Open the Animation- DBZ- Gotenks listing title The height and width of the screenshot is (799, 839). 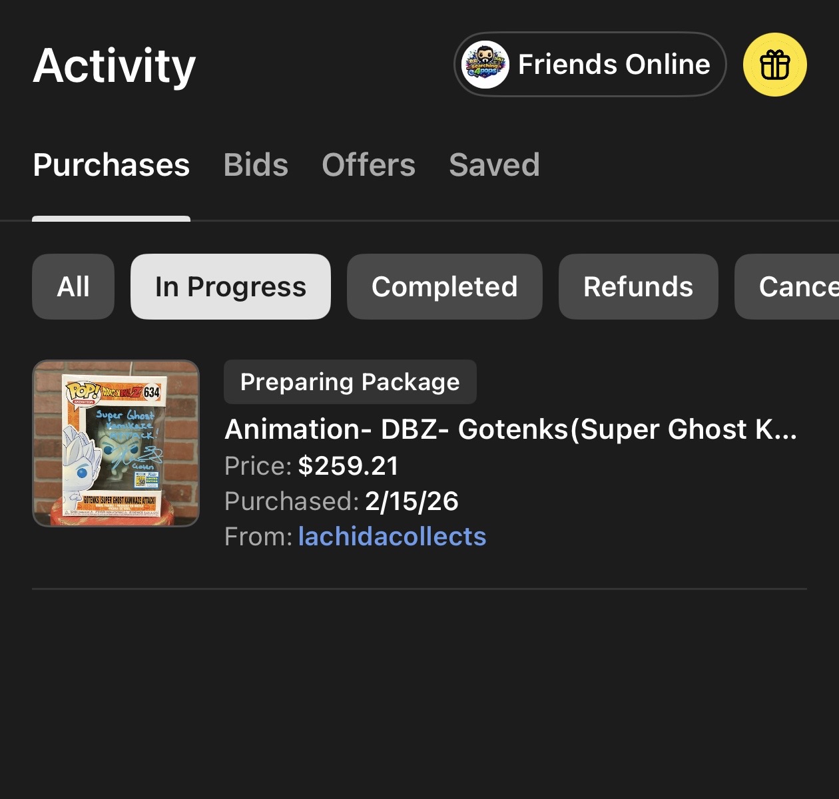510,429
